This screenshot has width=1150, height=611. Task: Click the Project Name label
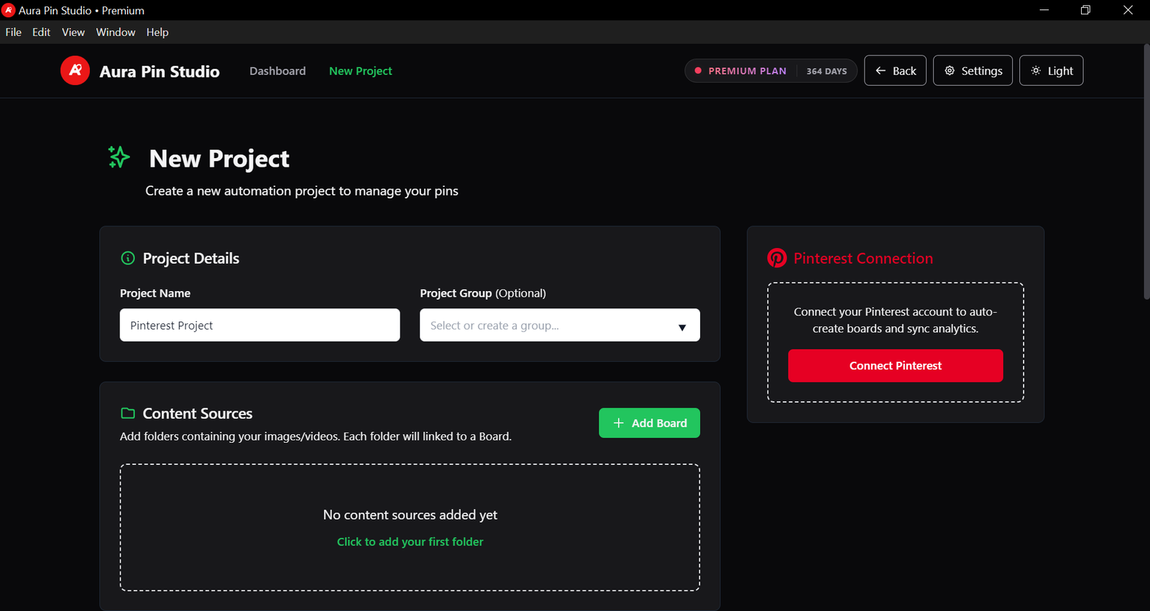[155, 293]
